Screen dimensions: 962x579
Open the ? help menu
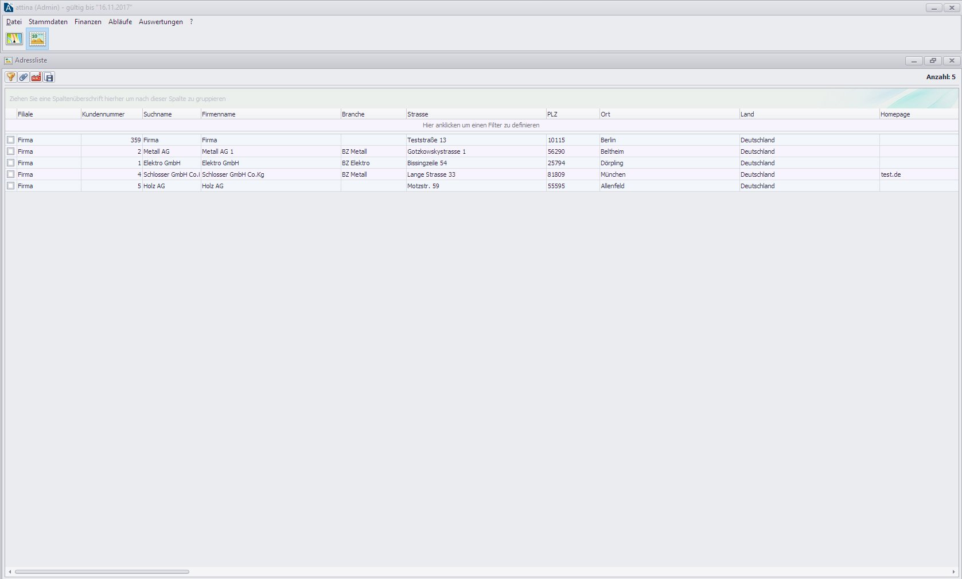191,22
